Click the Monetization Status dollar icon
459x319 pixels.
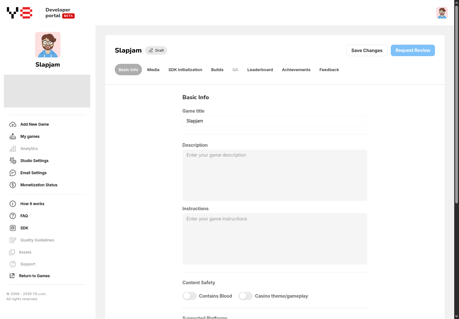click(13, 185)
